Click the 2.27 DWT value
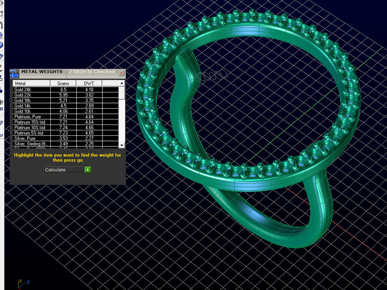Image resolution: width=387 pixels, height=290 pixels. pos(89,138)
